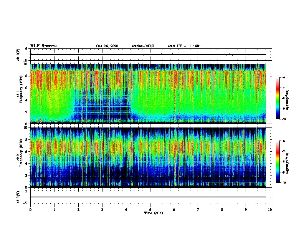Click the ch.1 spectrogram panel
Screen dimensions: 304x235
[148, 94]
